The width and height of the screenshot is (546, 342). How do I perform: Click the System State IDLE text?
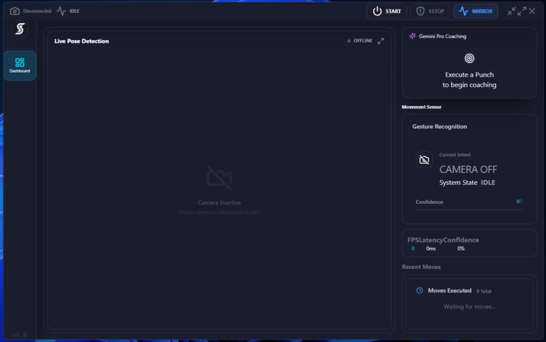click(467, 182)
